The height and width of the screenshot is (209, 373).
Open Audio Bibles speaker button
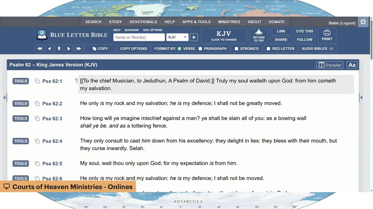(318, 49)
